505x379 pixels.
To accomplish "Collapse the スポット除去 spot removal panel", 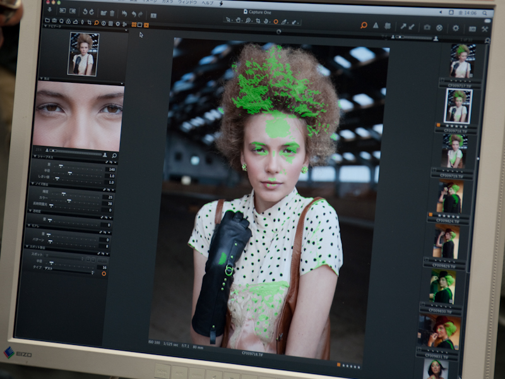I will 27,246.
